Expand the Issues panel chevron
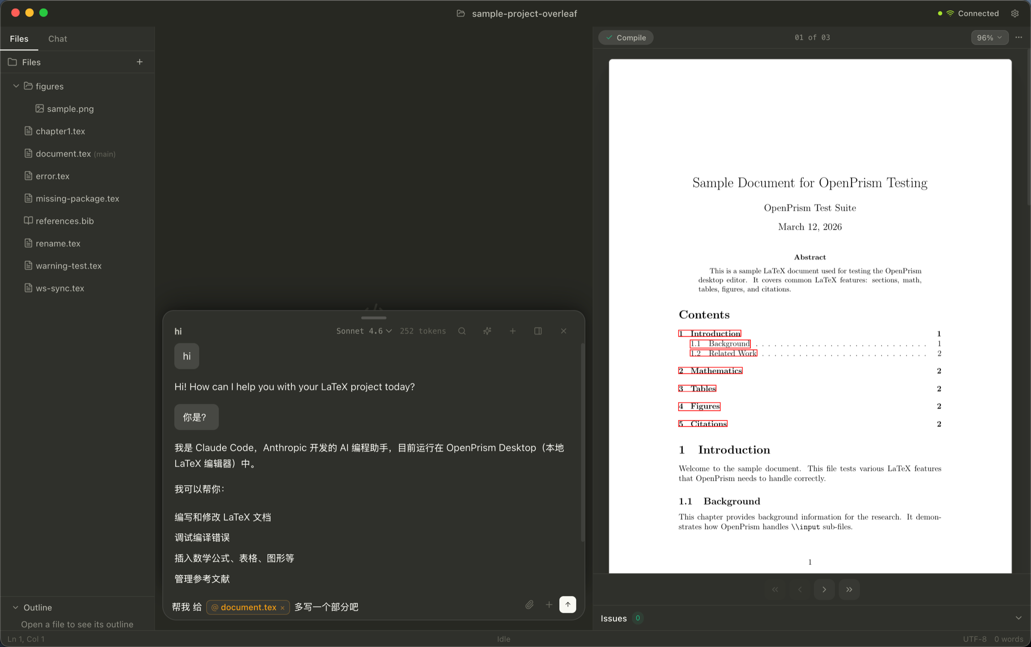Screen dimensions: 1031x647 [1018, 618]
